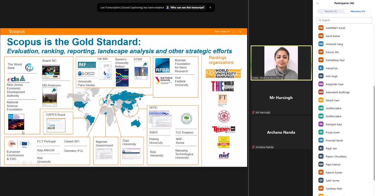The width and height of the screenshot is (375, 196).
Task: Select attendee name Rajni Manrai
Action: (333, 164)
